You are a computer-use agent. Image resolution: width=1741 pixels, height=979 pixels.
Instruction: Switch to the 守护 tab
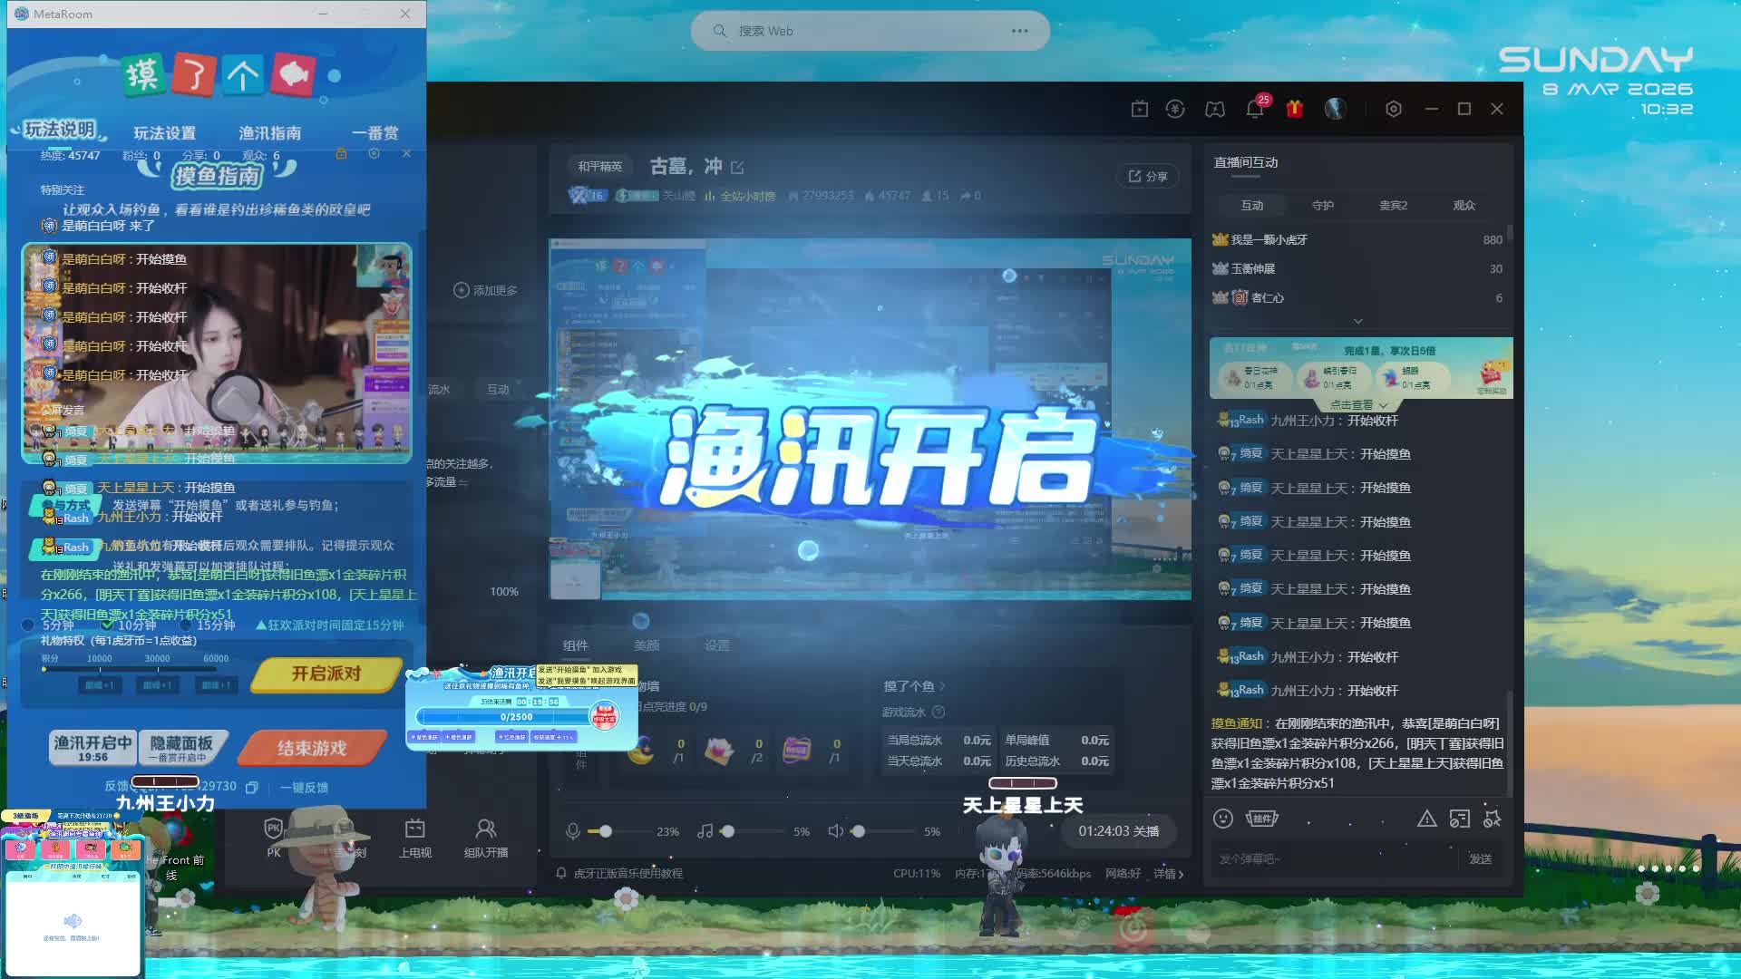(1323, 206)
